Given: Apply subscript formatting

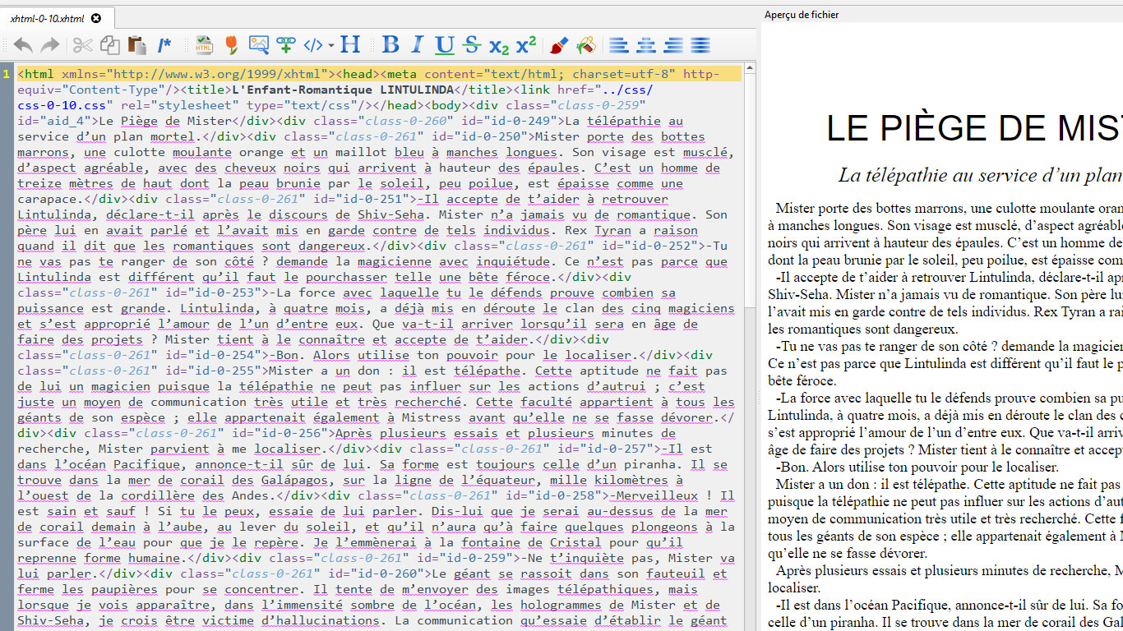Looking at the screenshot, I should point(499,47).
